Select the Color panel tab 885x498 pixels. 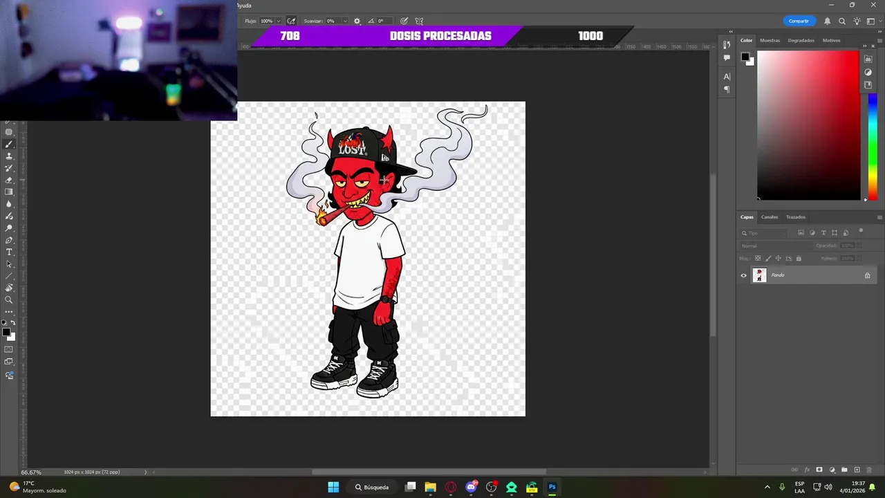(747, 40)
